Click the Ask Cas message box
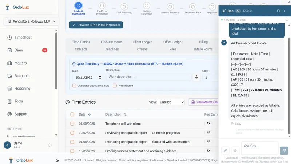291x164 pixels. click(260, 148)
